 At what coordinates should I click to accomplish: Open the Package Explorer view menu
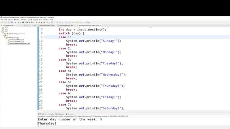coord(30,25)
